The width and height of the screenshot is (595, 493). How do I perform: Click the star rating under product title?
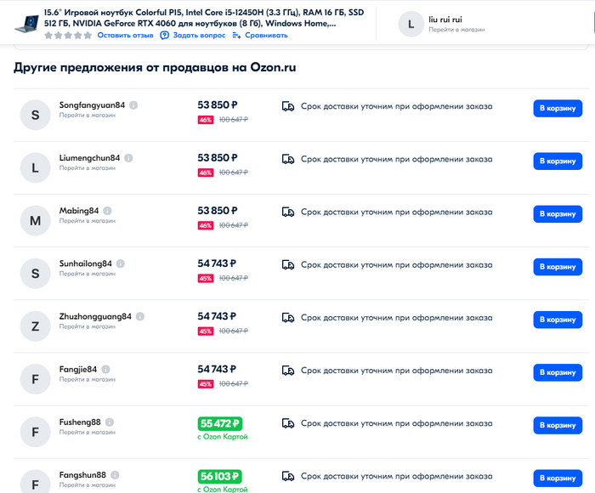69,36
